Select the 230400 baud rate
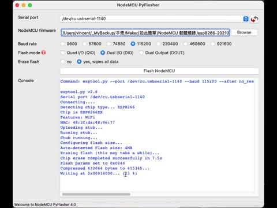The height and width of the screenshot is (208, 277). point(158,44)
